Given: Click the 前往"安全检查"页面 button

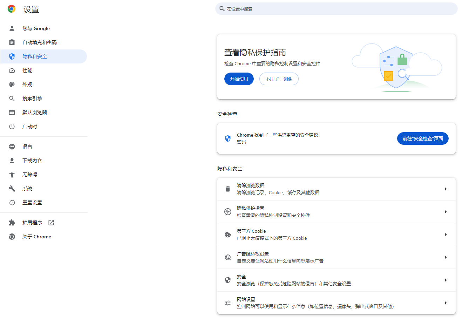Looking at the screenshot, I should (423, 138).
